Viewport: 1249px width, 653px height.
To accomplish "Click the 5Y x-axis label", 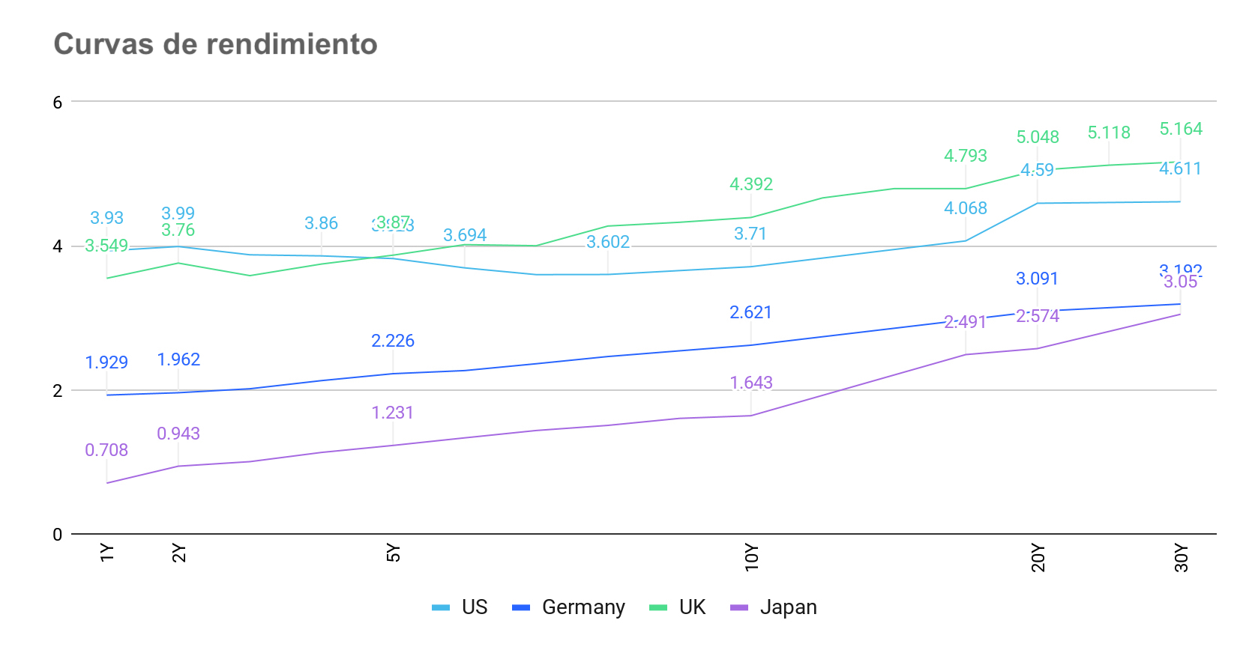I will (x=394, y=553).
